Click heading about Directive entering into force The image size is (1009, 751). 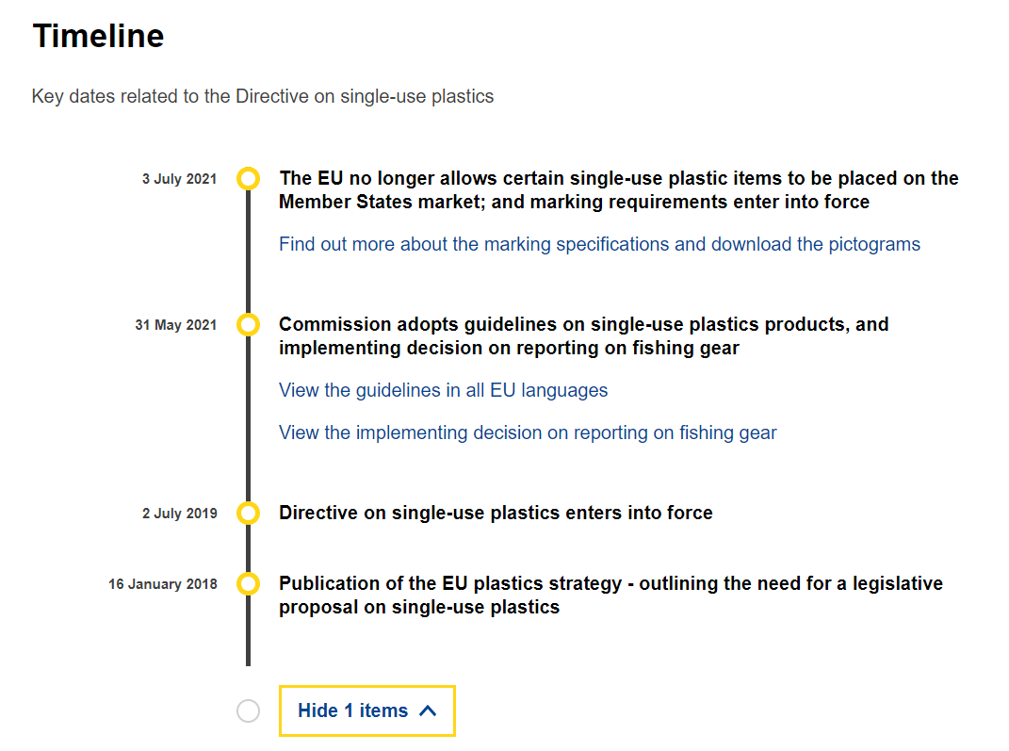click(496, 513)
